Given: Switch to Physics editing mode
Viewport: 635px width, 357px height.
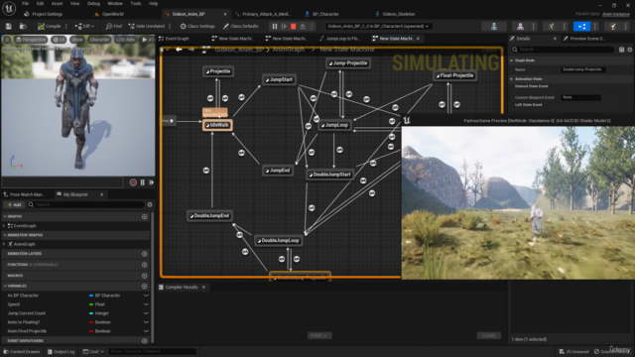Looking at the screenshot, I should [x=613, y=27].
